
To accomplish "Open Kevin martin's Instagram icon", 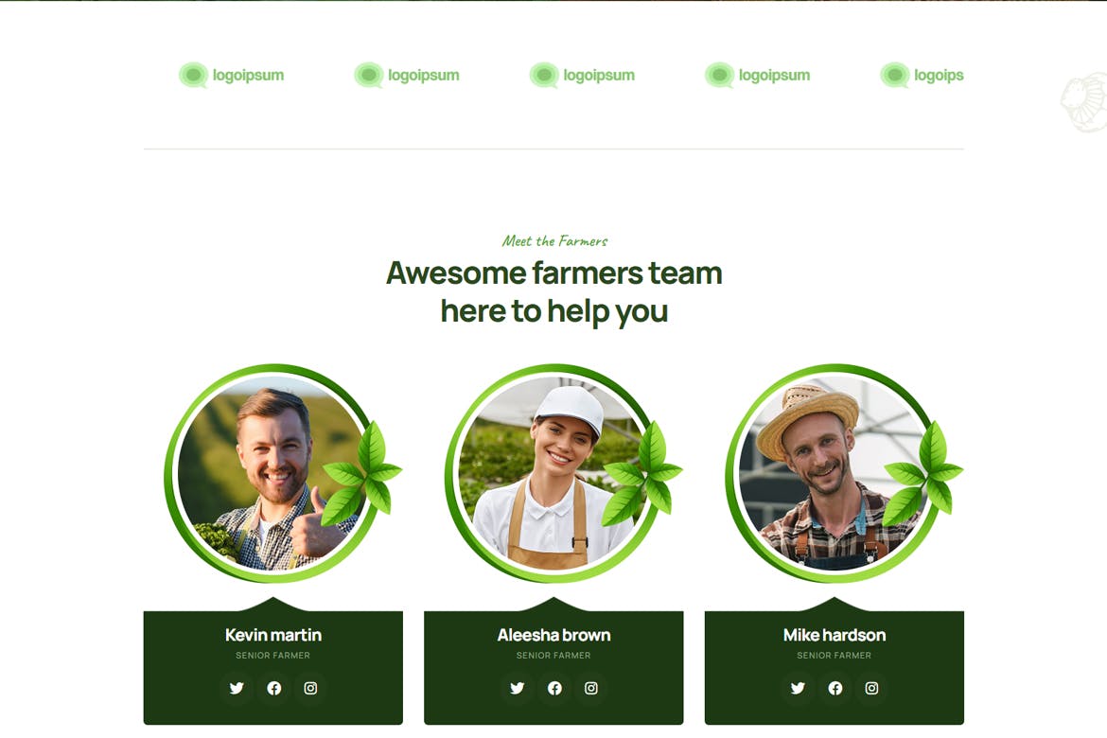I will (x=310, y=688).
